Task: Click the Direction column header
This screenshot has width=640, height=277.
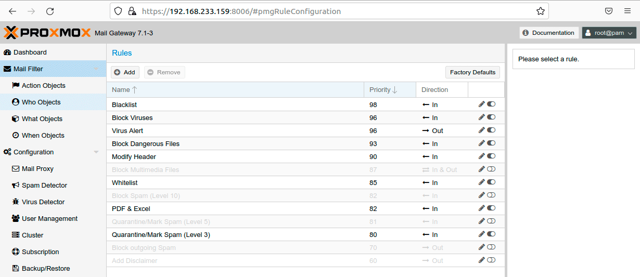Action: [442, 89]
